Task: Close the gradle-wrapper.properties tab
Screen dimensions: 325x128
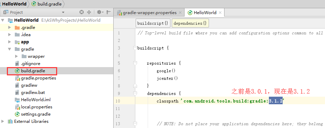Action: [180, 13]
